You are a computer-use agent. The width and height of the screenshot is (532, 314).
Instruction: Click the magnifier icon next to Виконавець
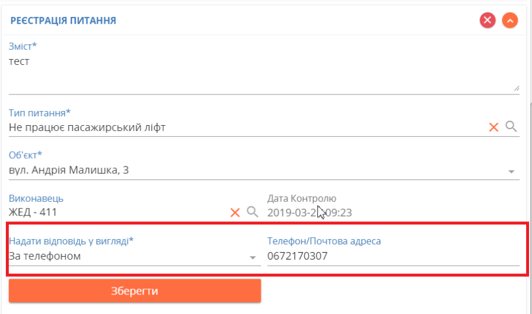[252, 212]
